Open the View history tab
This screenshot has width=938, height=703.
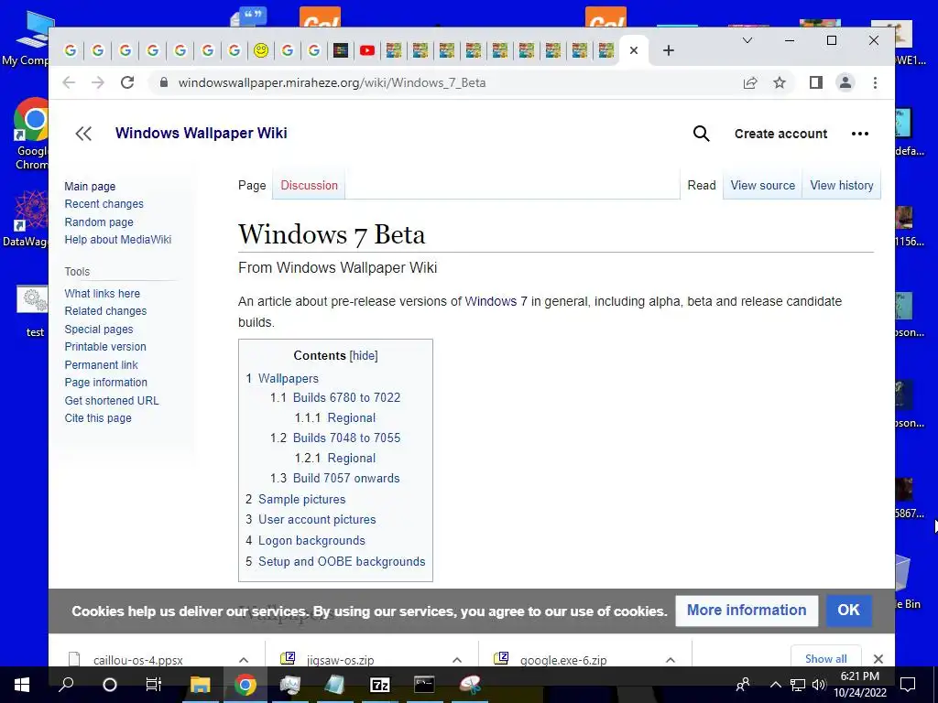841,185
